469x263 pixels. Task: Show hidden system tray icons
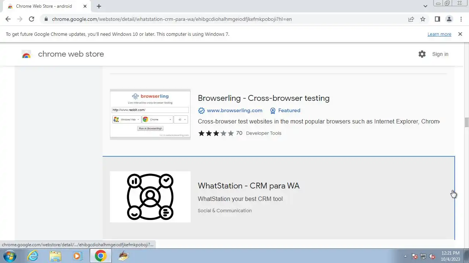coord(405,256)
